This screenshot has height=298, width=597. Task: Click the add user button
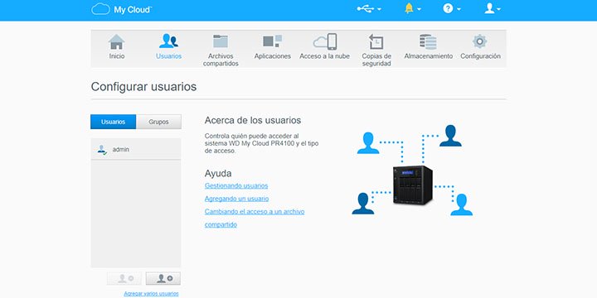point(163,279)
